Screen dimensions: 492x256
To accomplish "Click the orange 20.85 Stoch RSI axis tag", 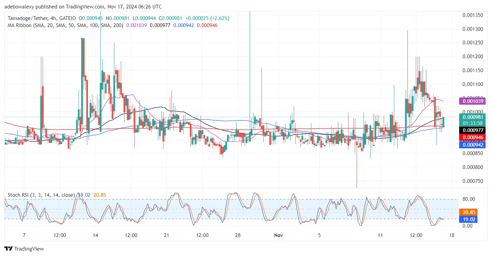I will (469, 212).
